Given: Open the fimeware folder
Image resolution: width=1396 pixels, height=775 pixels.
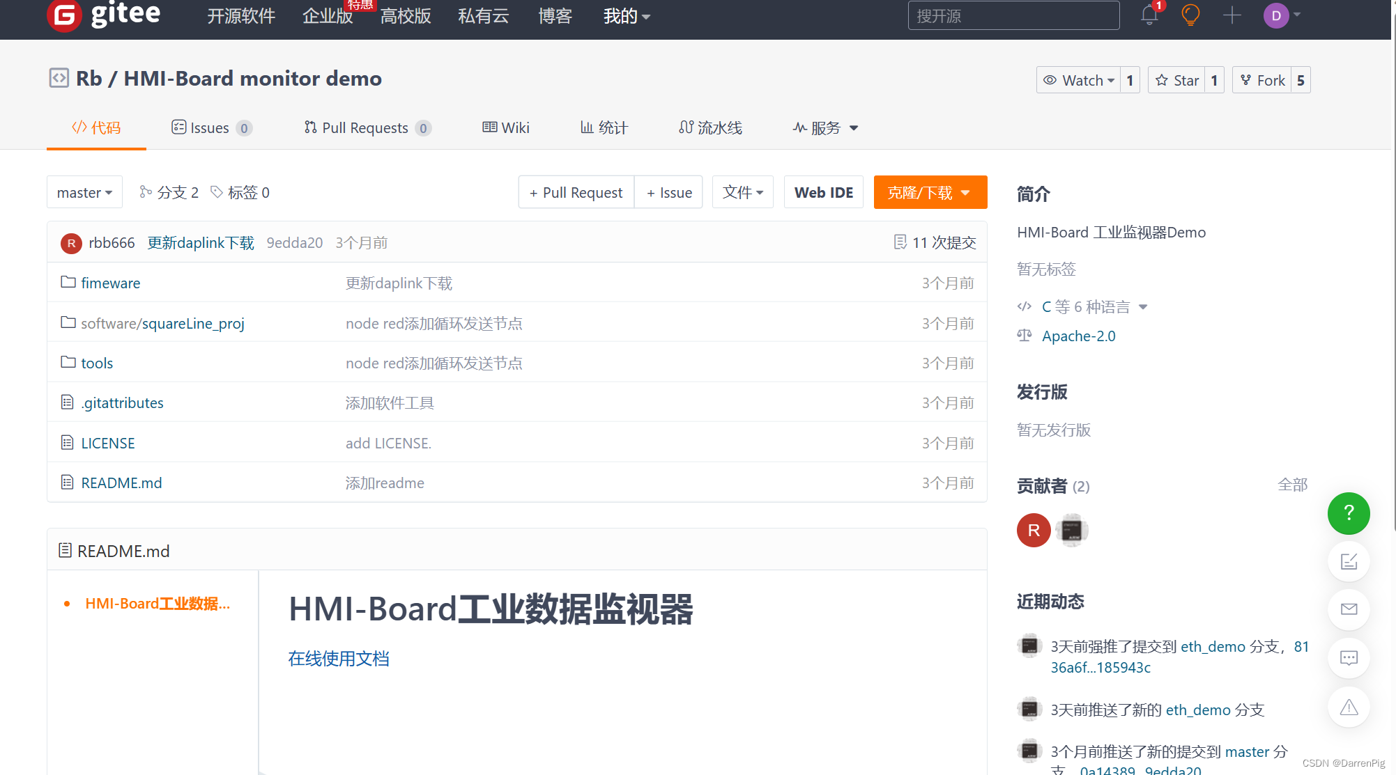Looking at the screenshot, I should (110, 283).
